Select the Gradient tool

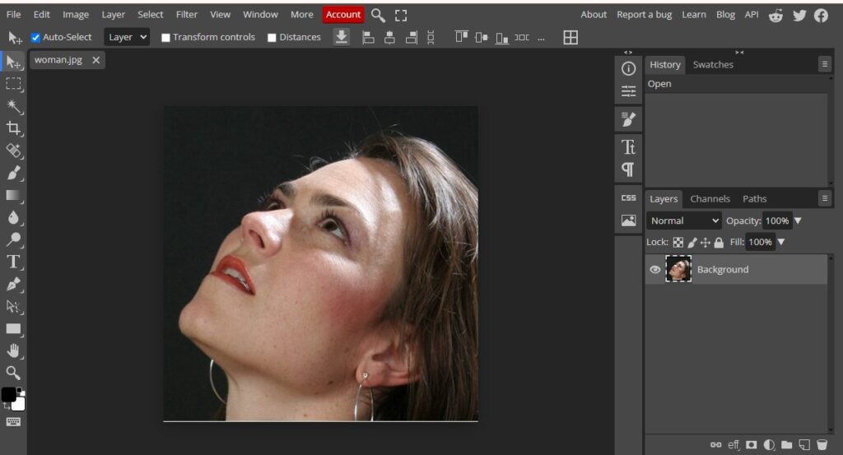pyautogui.click(x=13, y=195)
